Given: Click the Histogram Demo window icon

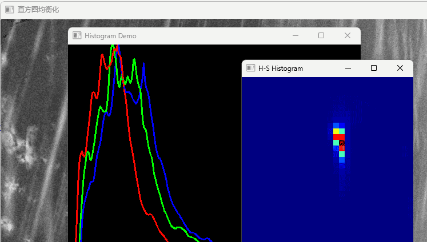Looking at the screenshot, I should [77, 36].
